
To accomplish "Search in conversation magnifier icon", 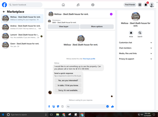I will (140, 33).
